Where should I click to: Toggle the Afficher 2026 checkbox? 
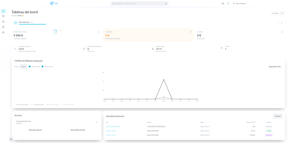30,67
